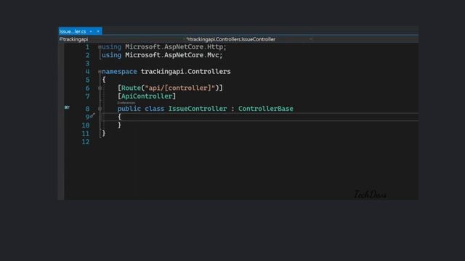Click the IssueController class name in code
This screenshot has width=465, height=261.
198,109
